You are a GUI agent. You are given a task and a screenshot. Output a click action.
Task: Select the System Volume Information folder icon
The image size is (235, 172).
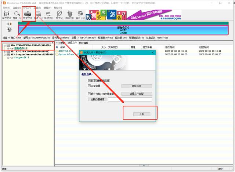coord(57,54)
